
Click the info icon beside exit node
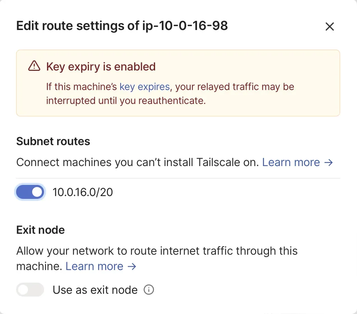(149, 290)
